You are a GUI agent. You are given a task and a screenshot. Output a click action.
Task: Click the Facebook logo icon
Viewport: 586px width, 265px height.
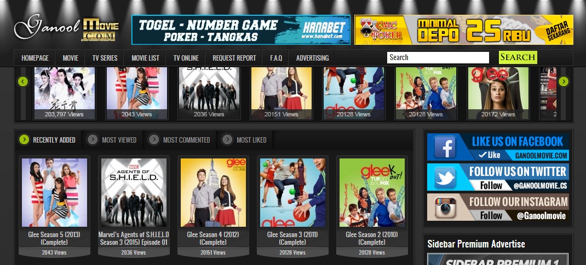[444, 147]
